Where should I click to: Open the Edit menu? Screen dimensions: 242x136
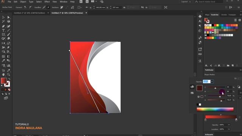pyautogui.click(x=16, y=2)
